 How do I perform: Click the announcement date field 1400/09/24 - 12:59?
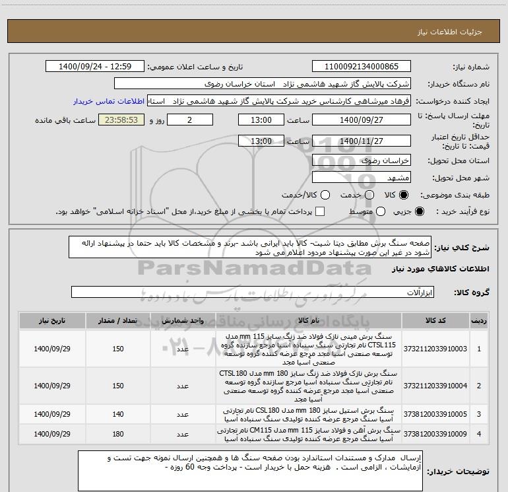pos(95,67)
